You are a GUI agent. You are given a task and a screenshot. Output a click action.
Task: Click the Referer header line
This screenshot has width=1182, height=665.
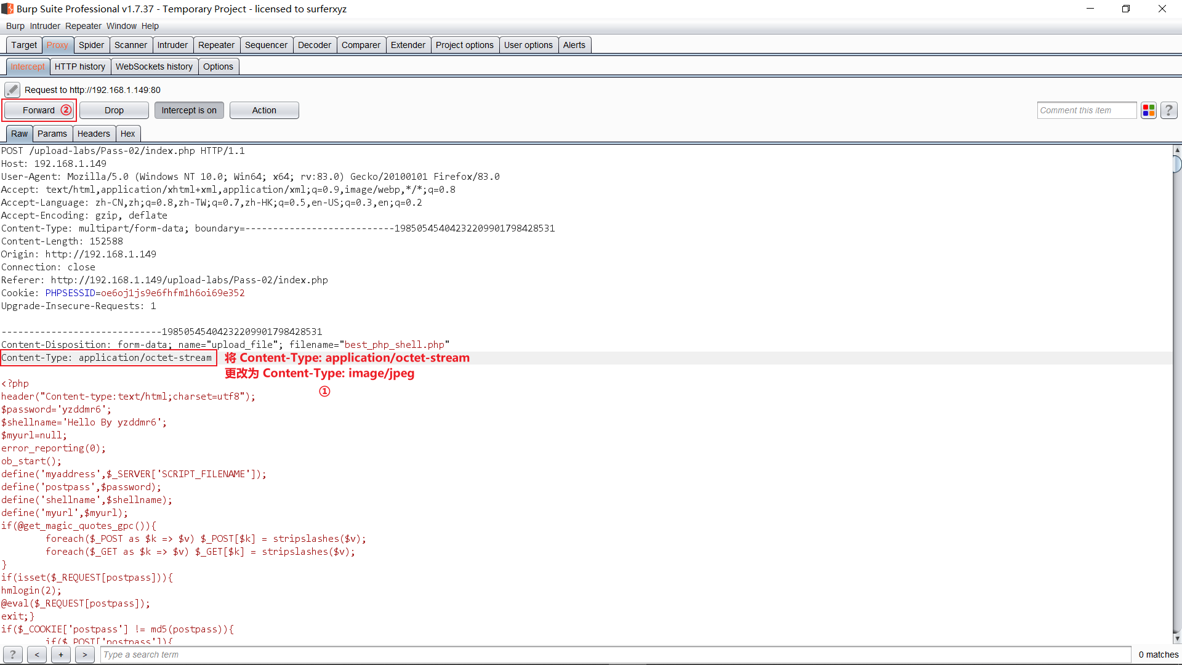(x=164, y=280)
